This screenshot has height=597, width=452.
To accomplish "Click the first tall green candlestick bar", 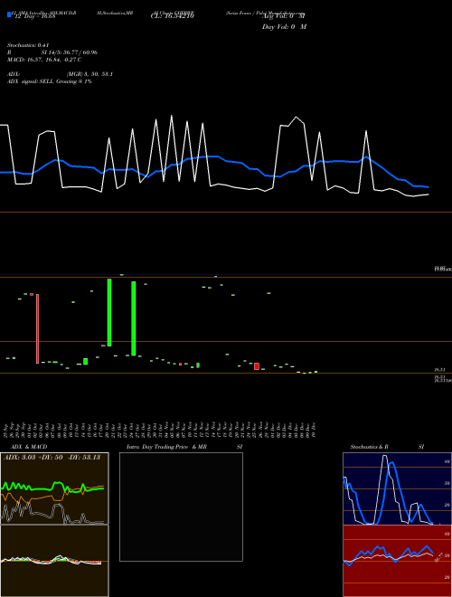I will pos(109,313).
